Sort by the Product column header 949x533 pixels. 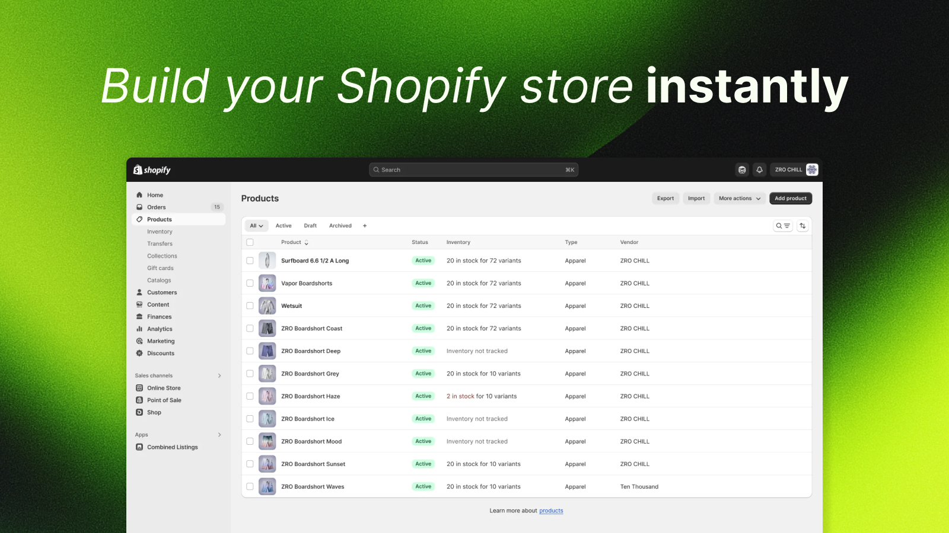[295, 242]
